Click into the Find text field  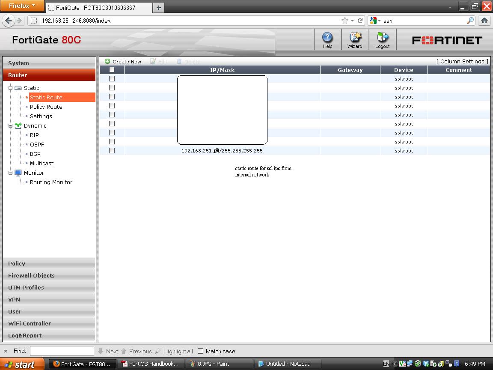pyautogui.click(x=62, y=351)
